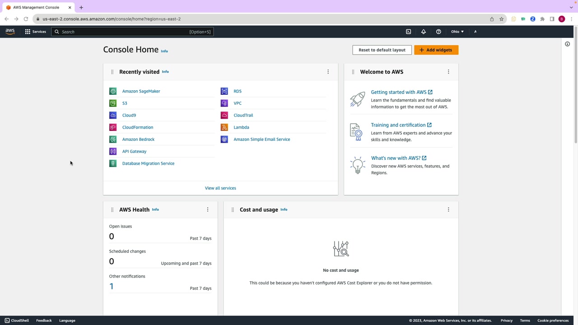Image resolution: width=578 pixels, height=325 pixels.
Task: Open the help question mark menu
Action: [438, 32]
